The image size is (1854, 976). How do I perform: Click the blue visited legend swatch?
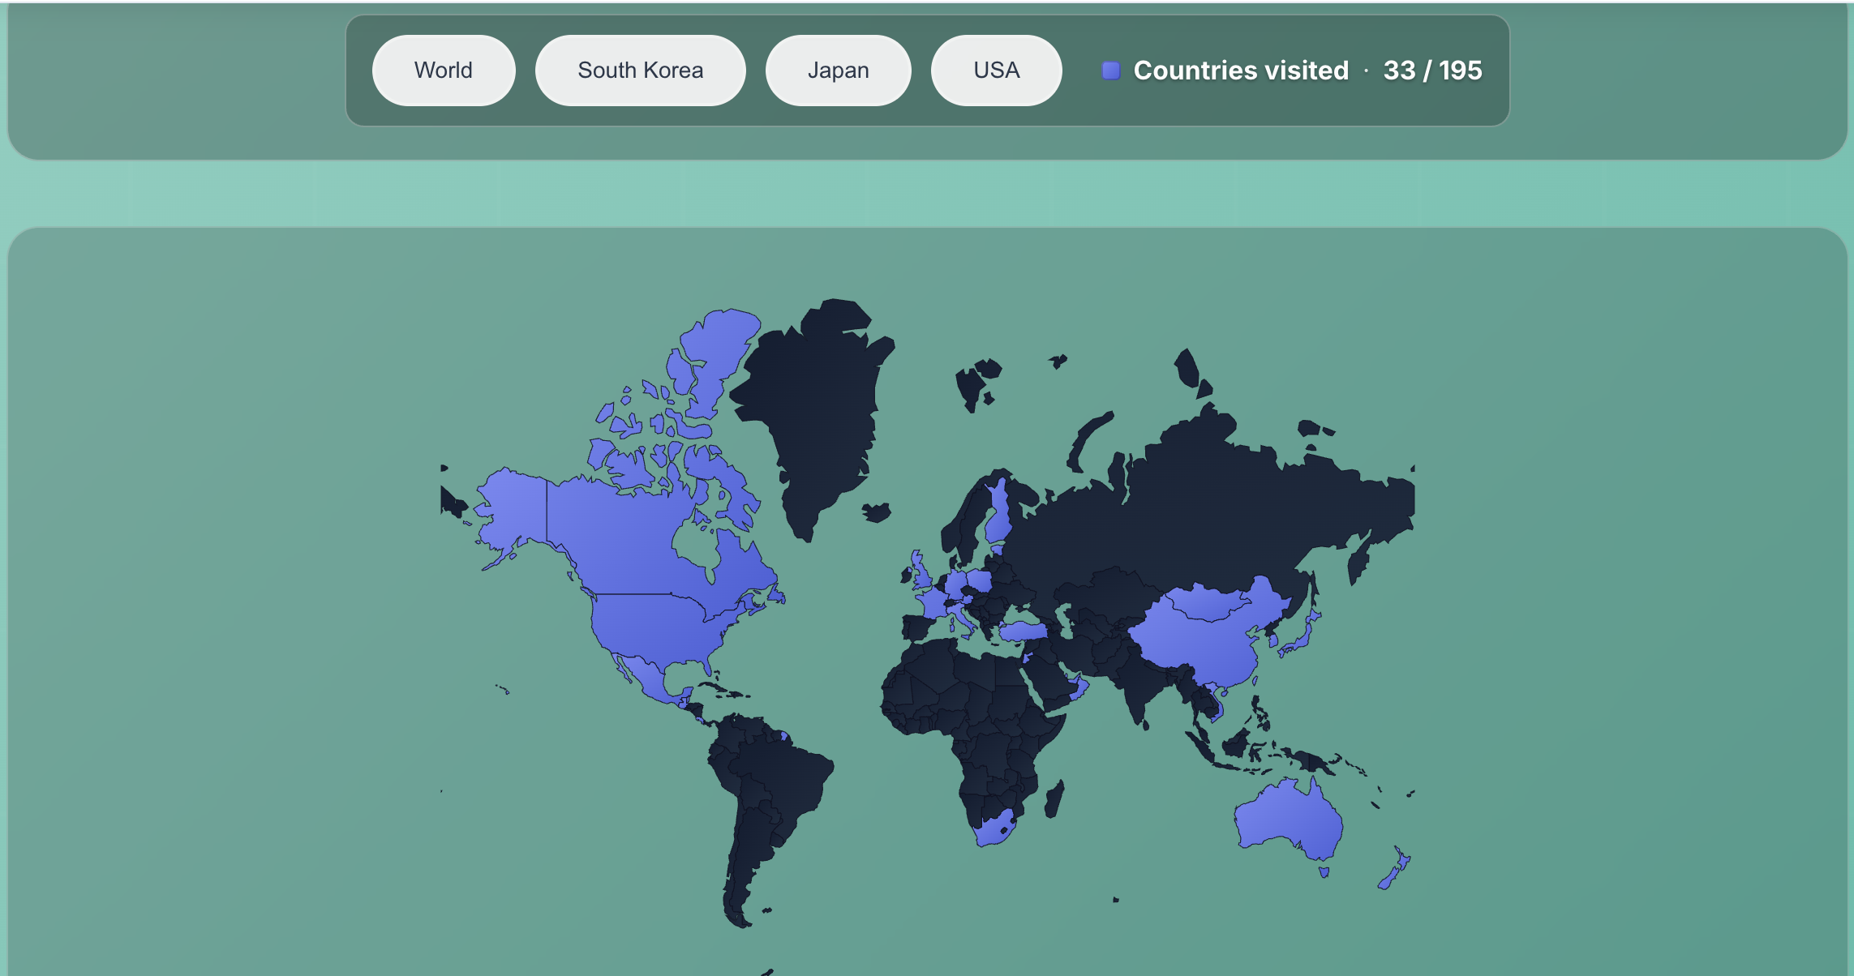click(x=1111, y=71)
